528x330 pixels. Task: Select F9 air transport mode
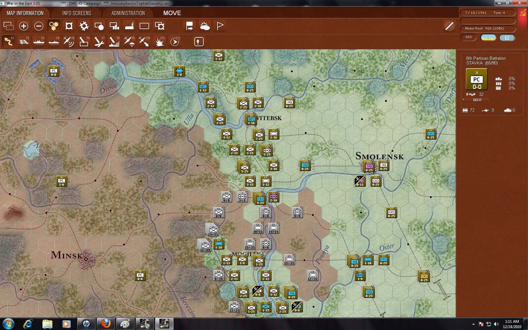click(129, 41)
